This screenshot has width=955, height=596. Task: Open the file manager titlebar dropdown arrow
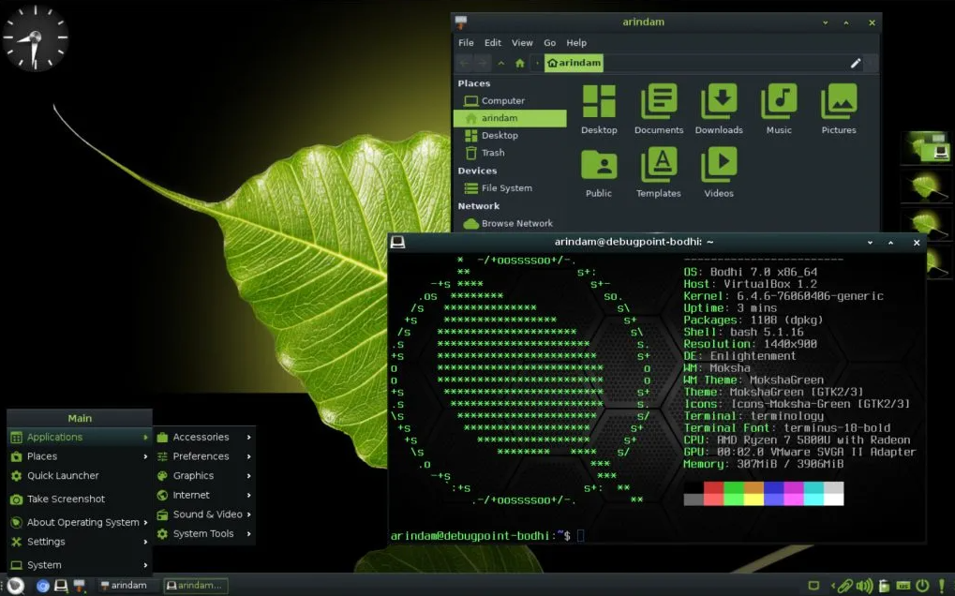point(824,22)
